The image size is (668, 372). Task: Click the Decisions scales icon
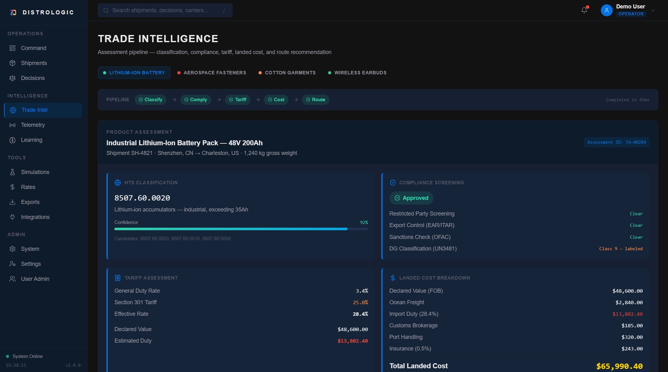pos(12,78)
